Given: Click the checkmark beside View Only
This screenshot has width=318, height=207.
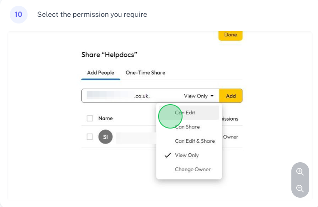Looking at the screenshot, I should 167,155.
